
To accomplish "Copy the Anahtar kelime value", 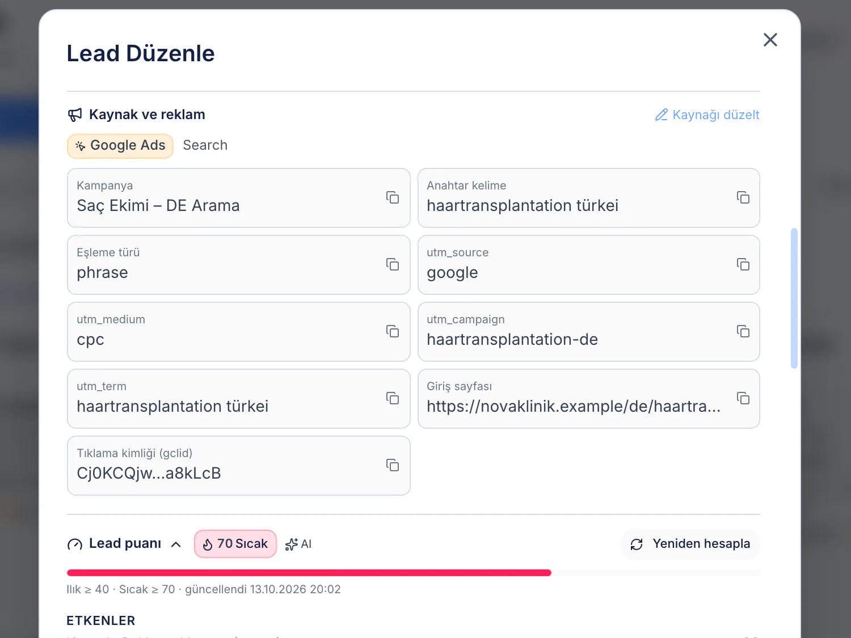I will tap(743, 197).
